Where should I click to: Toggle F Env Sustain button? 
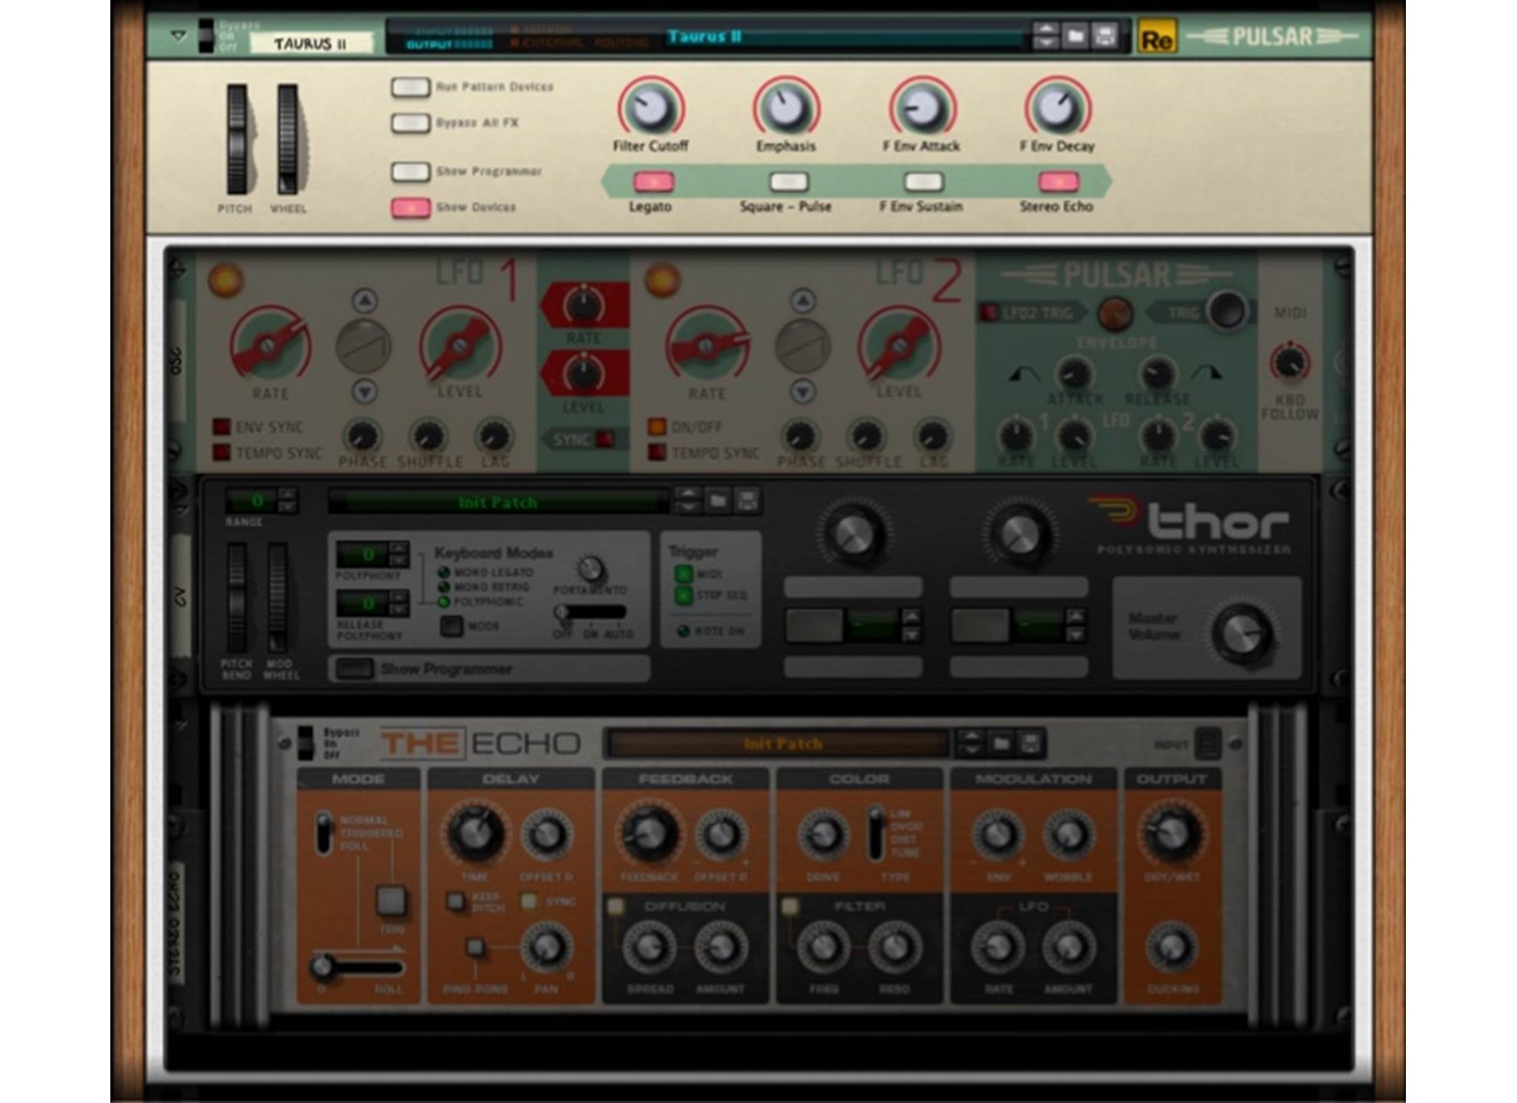coord(923,182)
